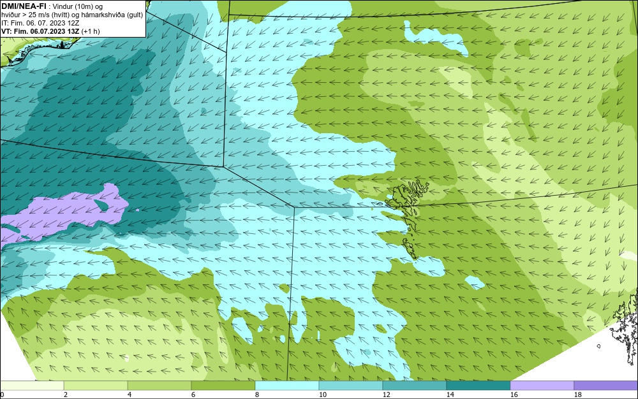Click the legend label '16' under the color bar
The image size is (638, 399).
(514, 395)
